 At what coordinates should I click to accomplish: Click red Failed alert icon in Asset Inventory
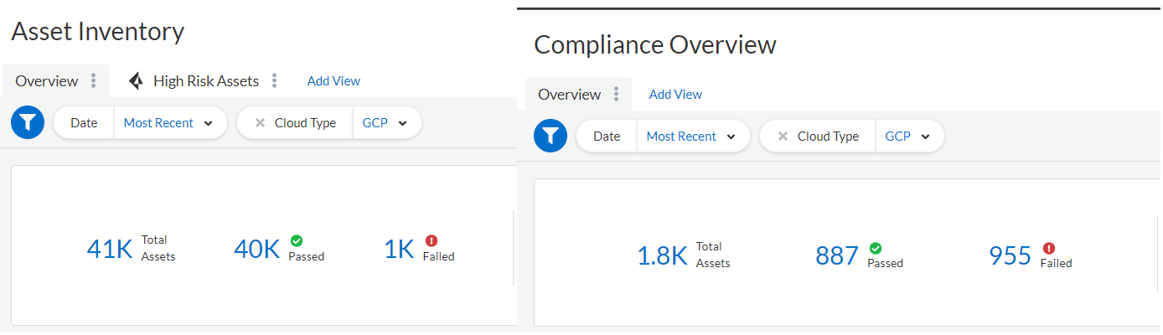coord(432,240)
